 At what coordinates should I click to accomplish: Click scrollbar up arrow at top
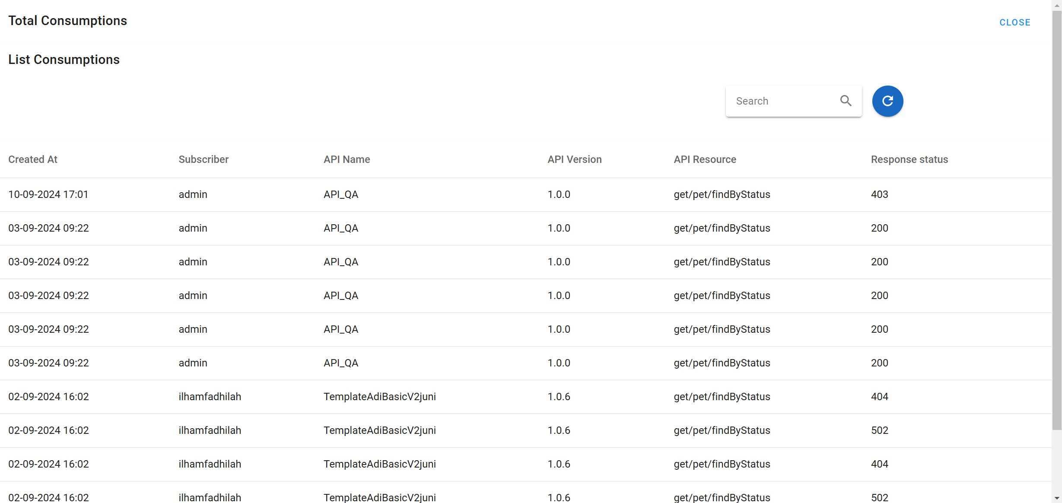point(1057,3)
